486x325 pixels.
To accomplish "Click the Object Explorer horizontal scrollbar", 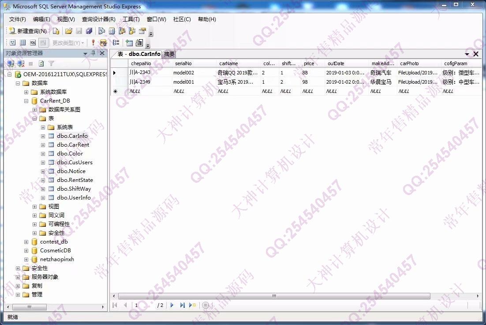I will [30, 307].
